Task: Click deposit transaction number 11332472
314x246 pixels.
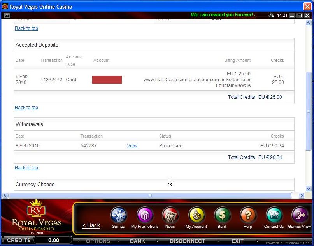Action: [51, 80]
